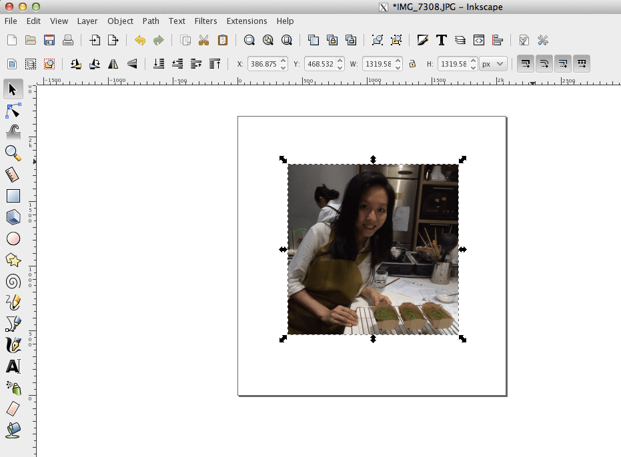The image size is (621, 457).
Task: Copy selection to clipboard
Action: click(185, 40)
